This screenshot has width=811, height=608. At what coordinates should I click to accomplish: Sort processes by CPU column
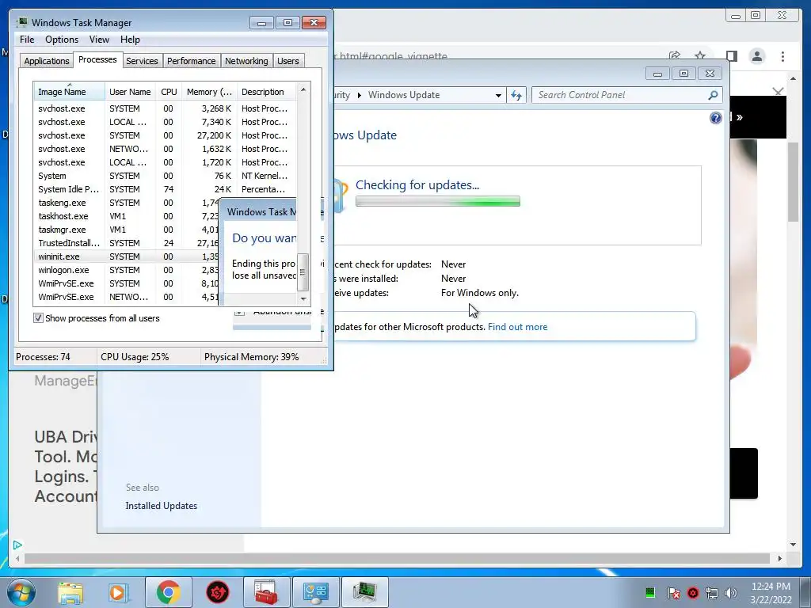pyautogui.click(x=169, y=92)
